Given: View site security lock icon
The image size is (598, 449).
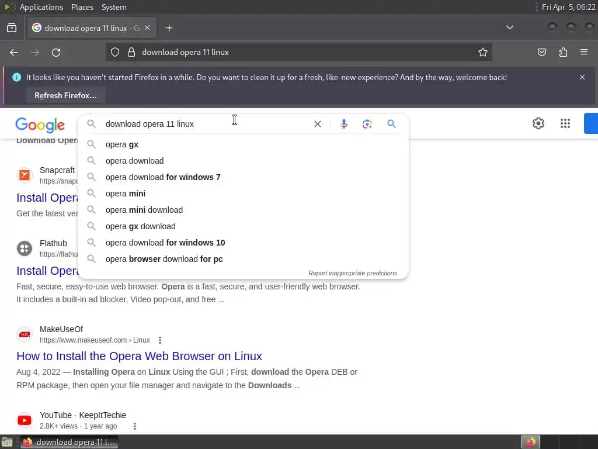Looking at the screenshot, I should (x=131, y=52).
